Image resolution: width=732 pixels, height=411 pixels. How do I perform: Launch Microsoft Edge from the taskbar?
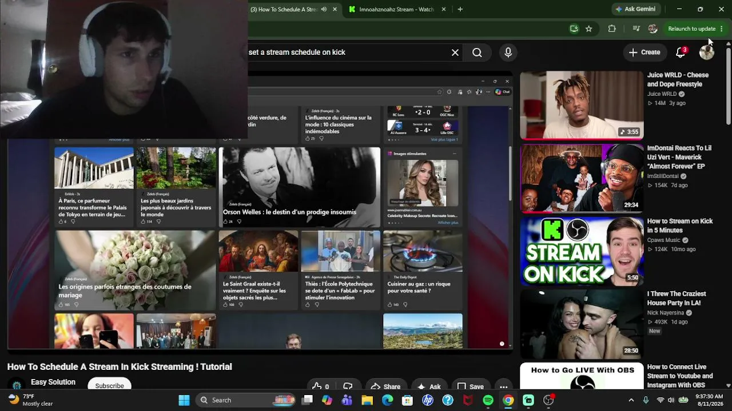tap(388, 400)
